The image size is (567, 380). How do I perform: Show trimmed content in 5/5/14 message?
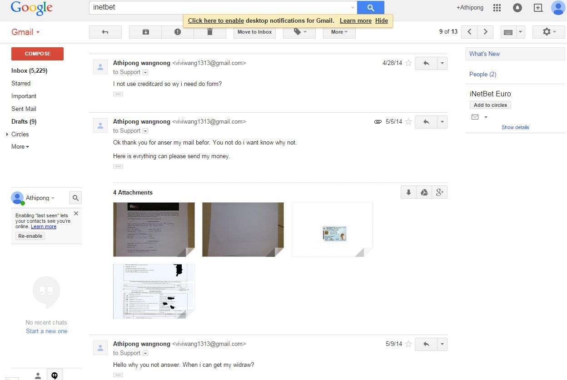[118, 166]
